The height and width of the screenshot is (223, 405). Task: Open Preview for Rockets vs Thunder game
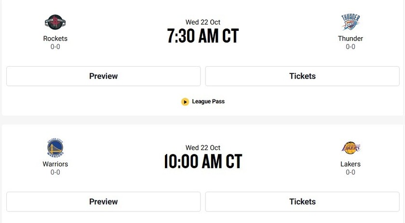pyautogui.click(x=103, y=76)
